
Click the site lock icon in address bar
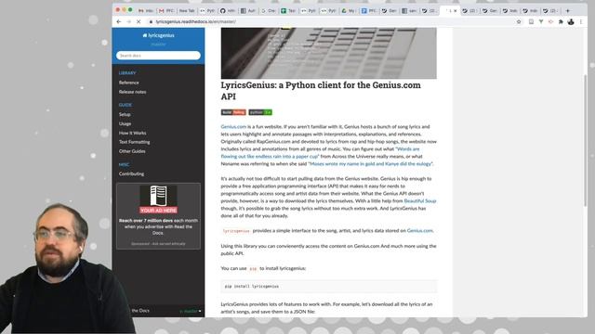point(151,22)
